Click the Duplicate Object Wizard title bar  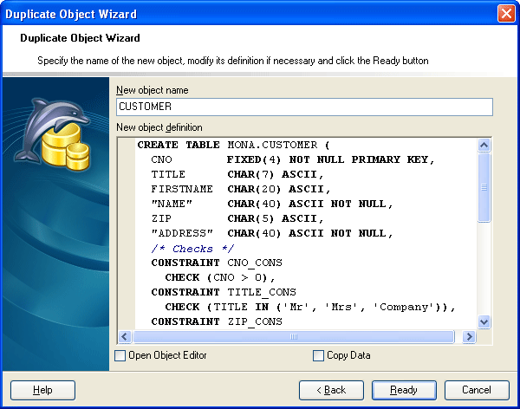[x=243, y=13]
